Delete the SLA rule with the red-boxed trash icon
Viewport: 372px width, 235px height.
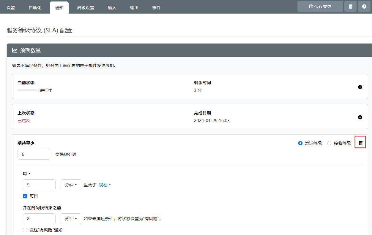coord(360,143)
